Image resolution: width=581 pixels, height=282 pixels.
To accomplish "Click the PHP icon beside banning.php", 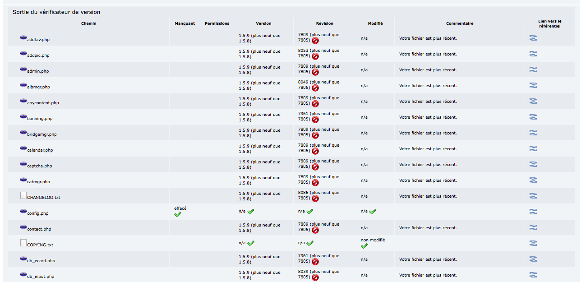I will [23, 117].
